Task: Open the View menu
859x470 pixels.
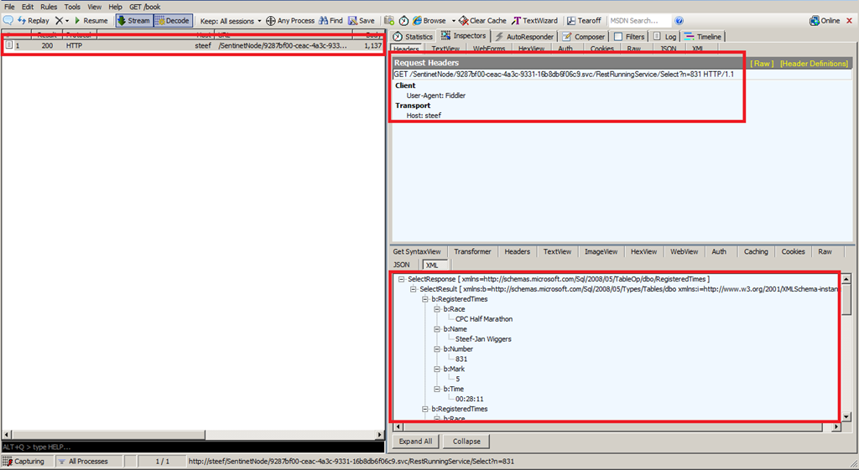Action: click(x=95, y=7)
